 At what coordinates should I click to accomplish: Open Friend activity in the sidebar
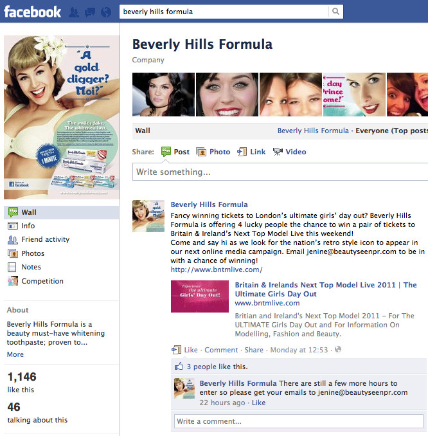46,239
